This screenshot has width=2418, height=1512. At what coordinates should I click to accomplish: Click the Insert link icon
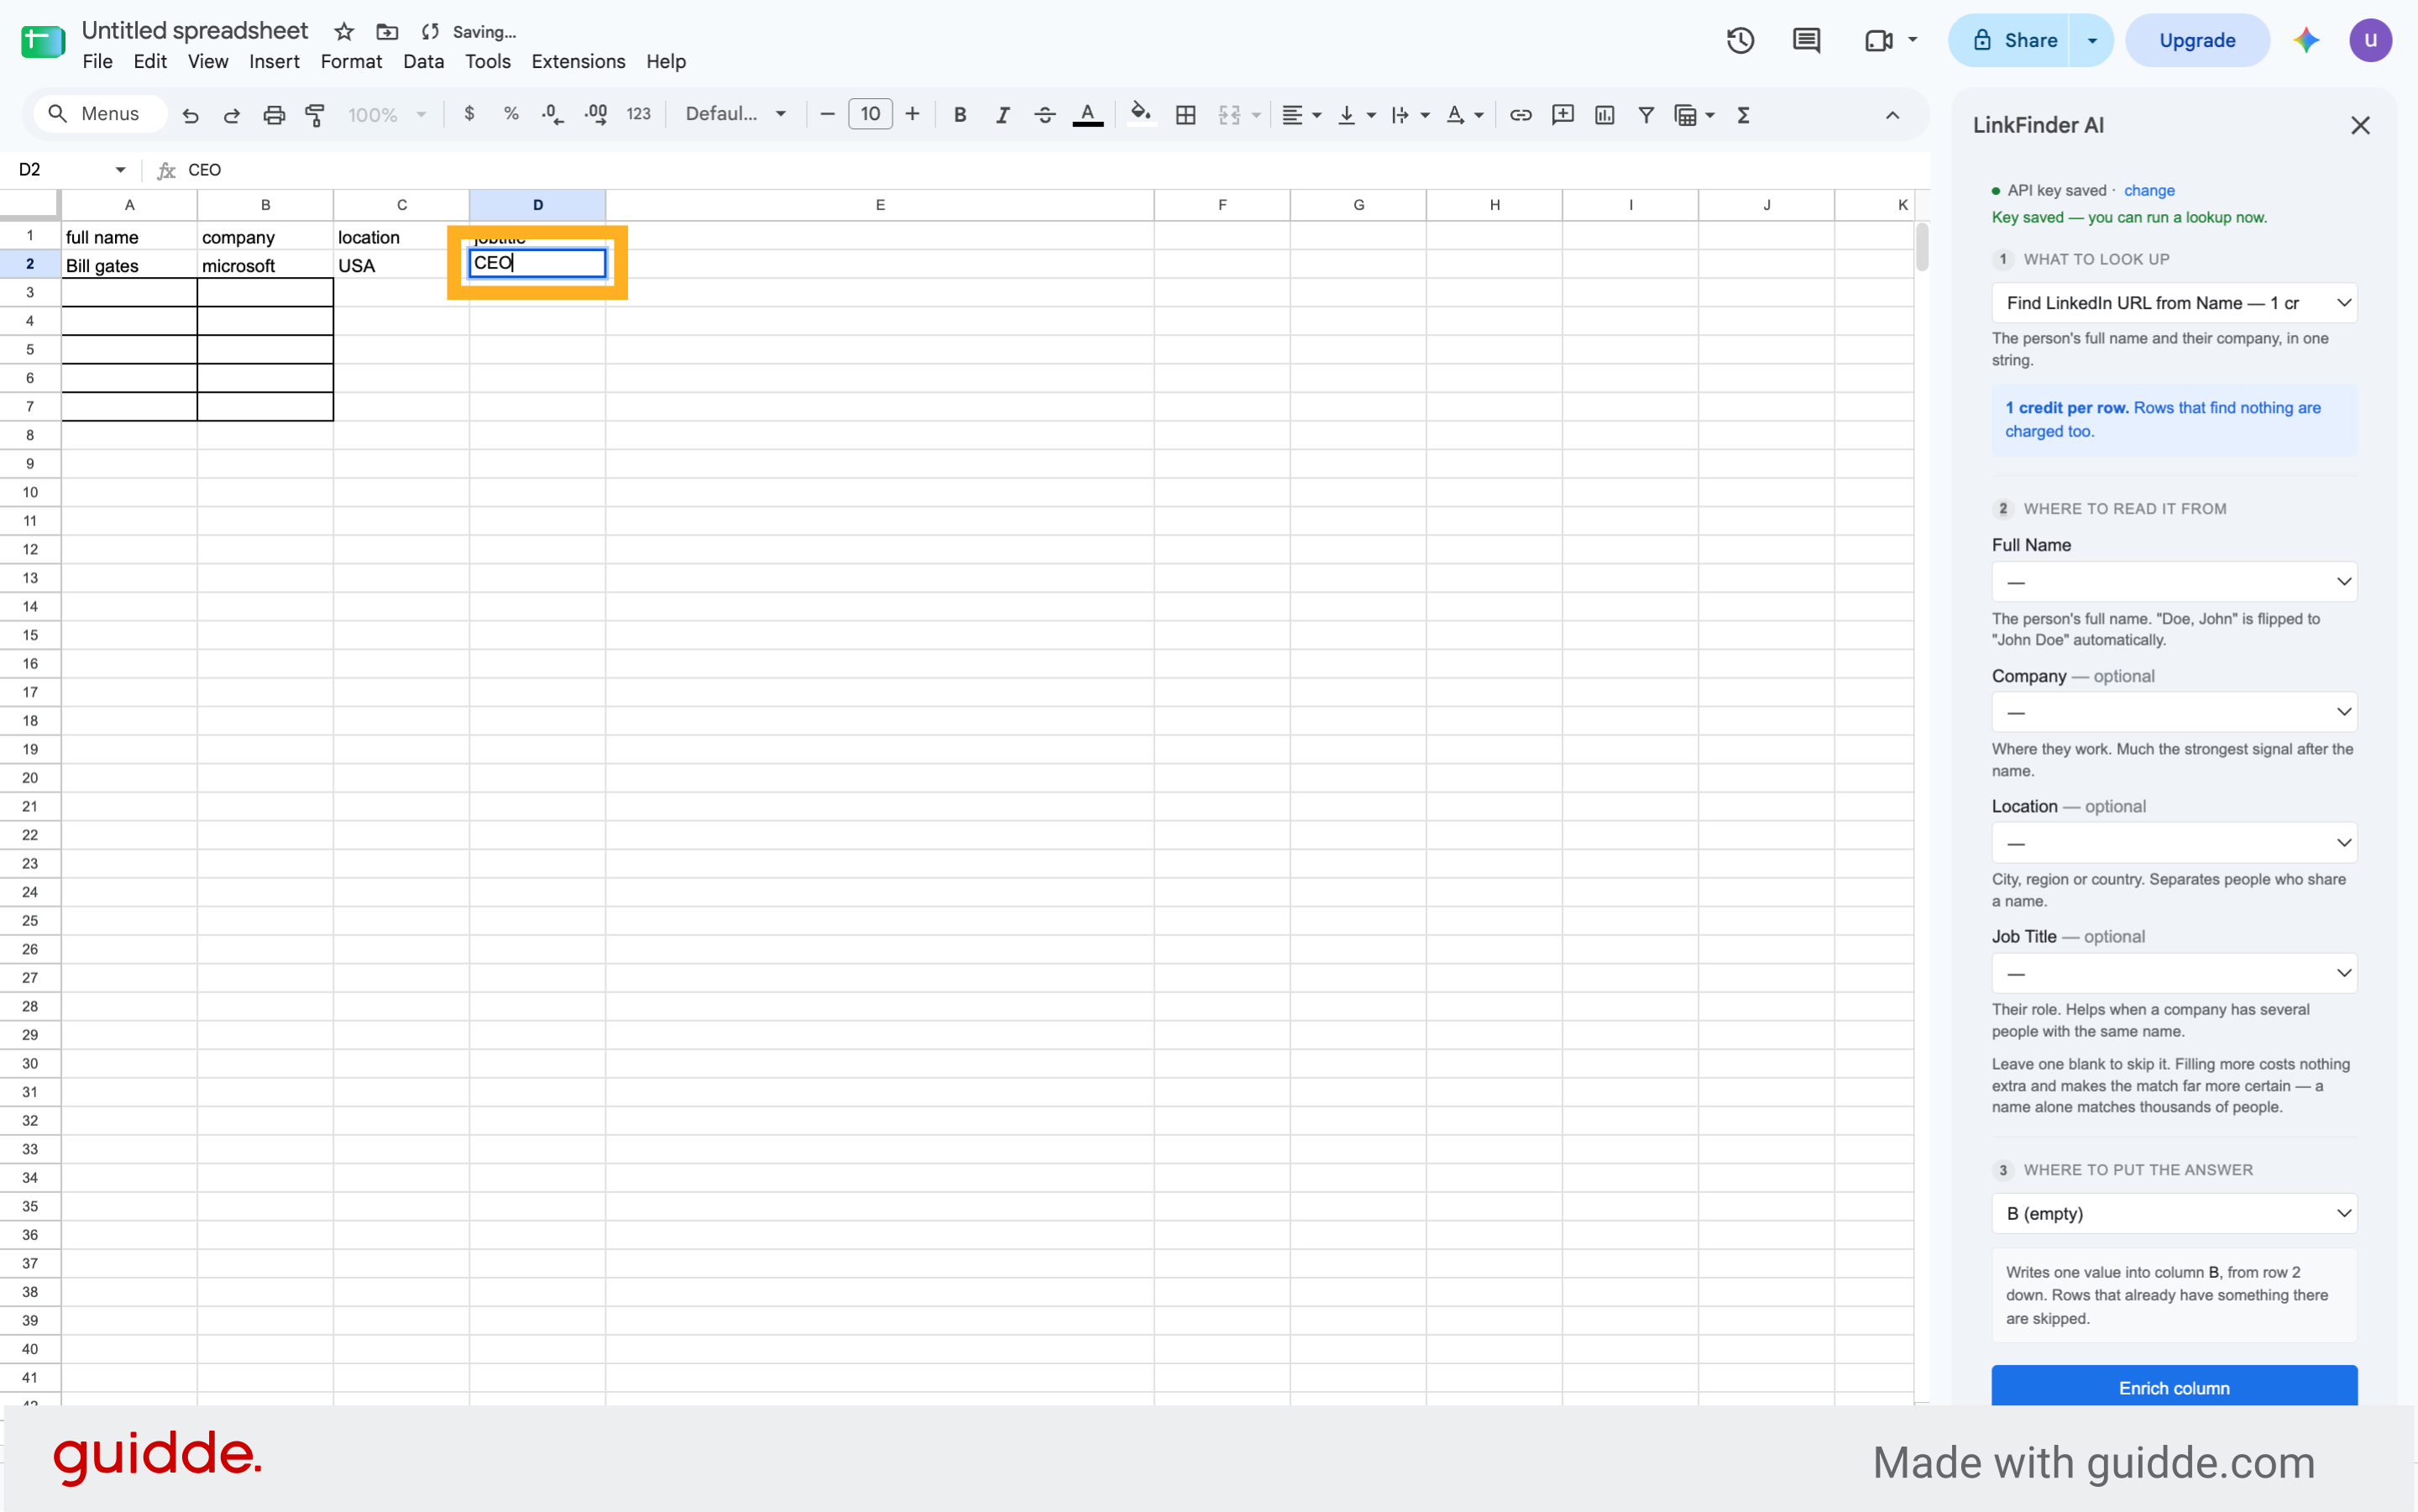pyautogui.click(x=1520, y=115)
